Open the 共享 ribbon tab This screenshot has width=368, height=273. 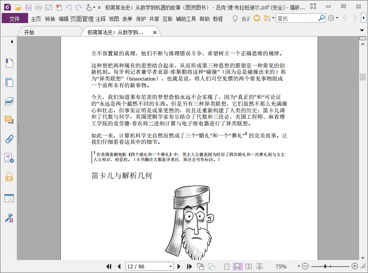tap(154, 19)
